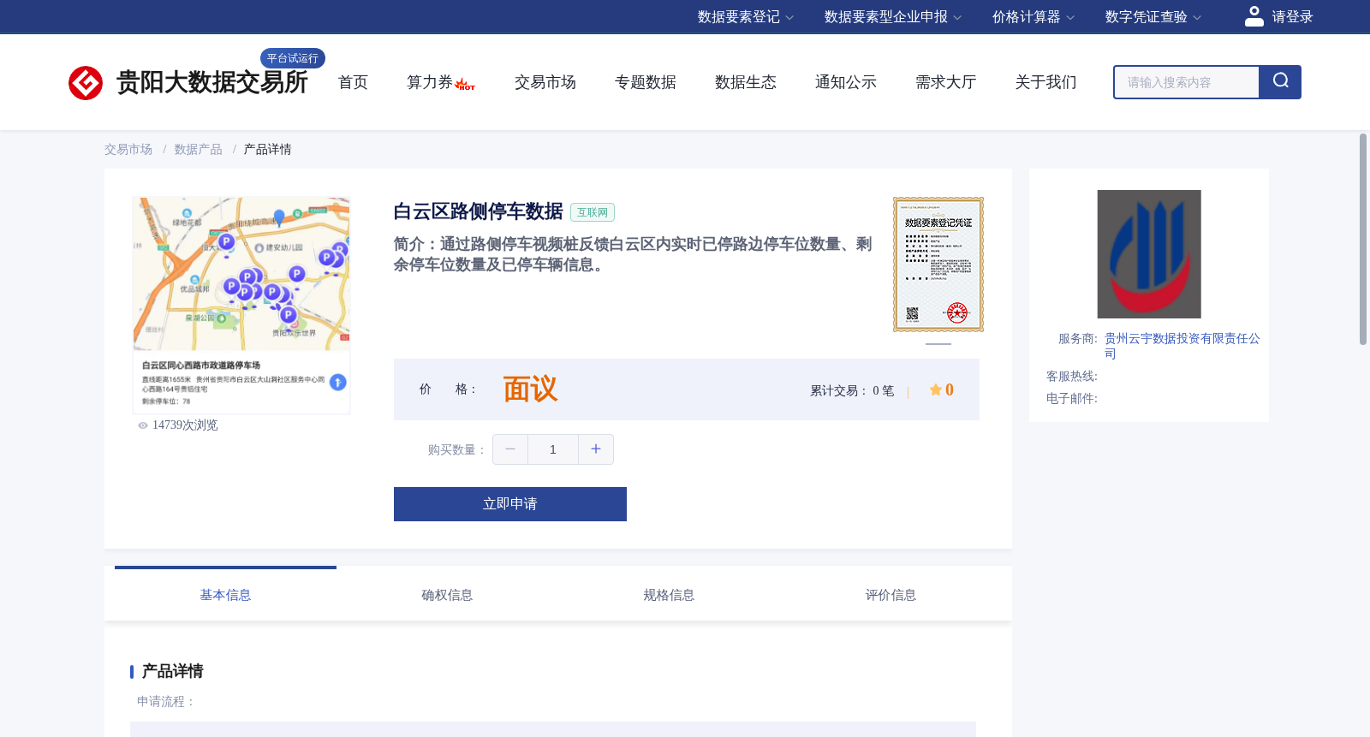
Task: Open the 专题数据 menu item
Action: pos(646,82)
